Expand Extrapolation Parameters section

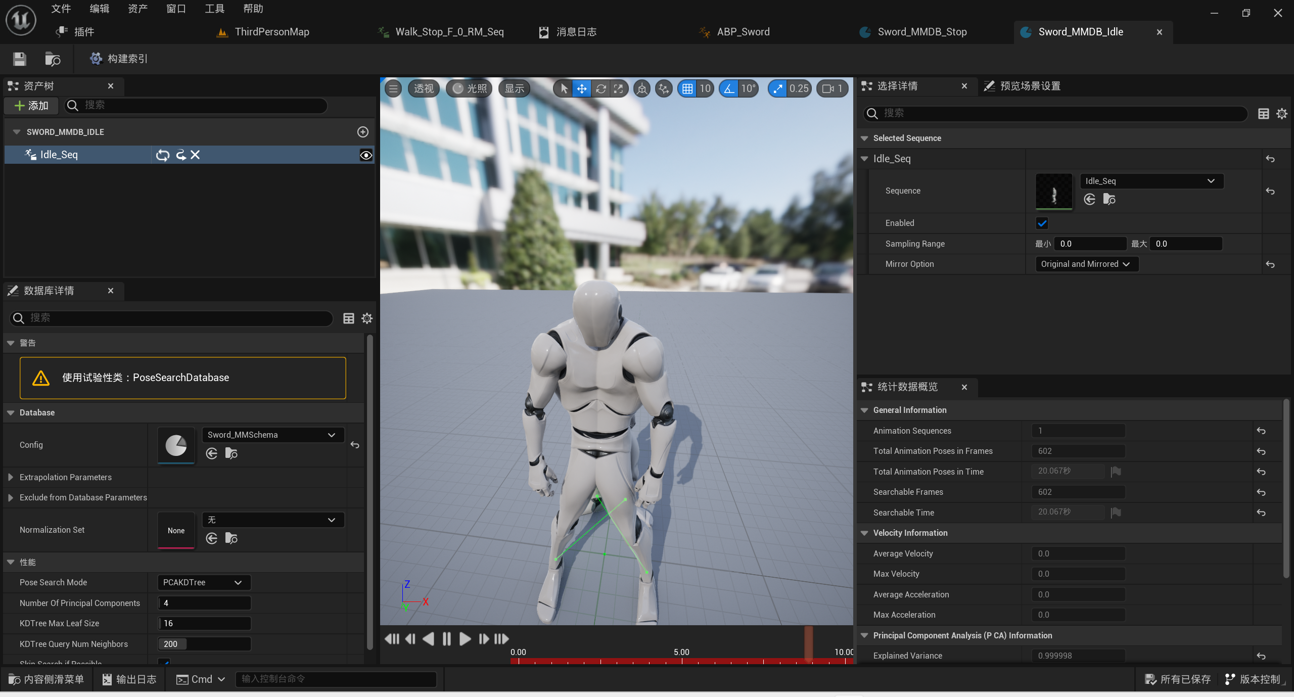click(x=11, y=477)
